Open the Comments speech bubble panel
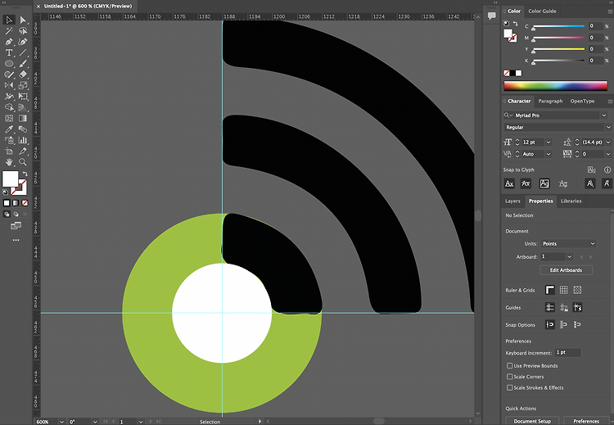Viewport: 614px width, 425px height. point(491,16)
